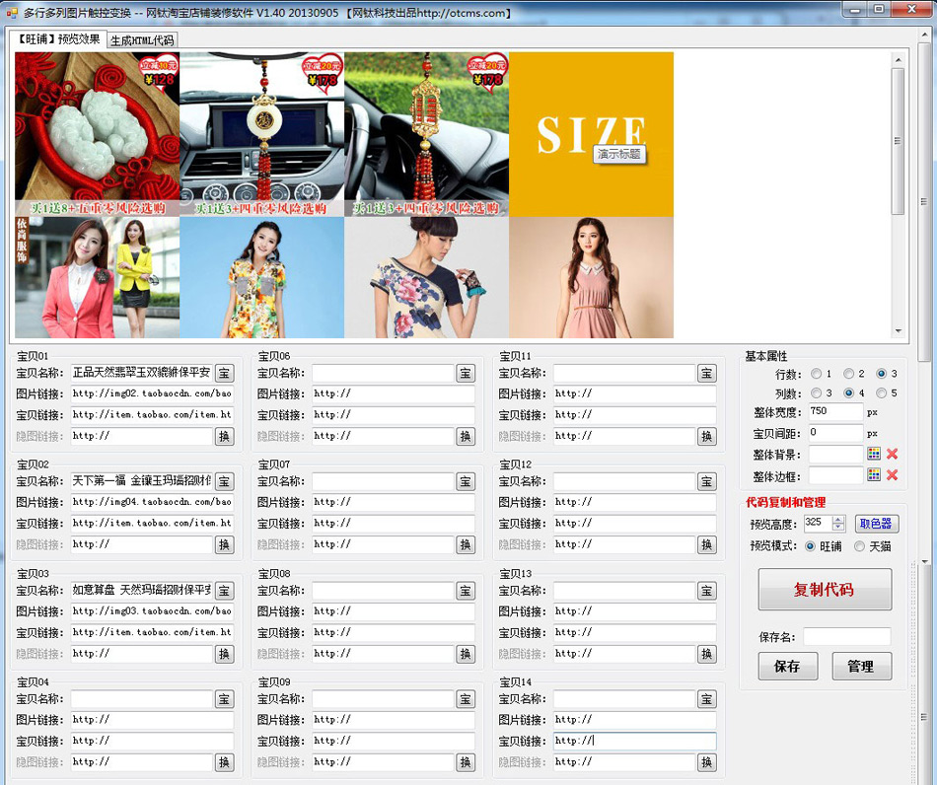Viewport: 937px width, 785px height.
Task: Click the 换 icon for 宝贝08 hidden link
Action: [x=465, y=654]
